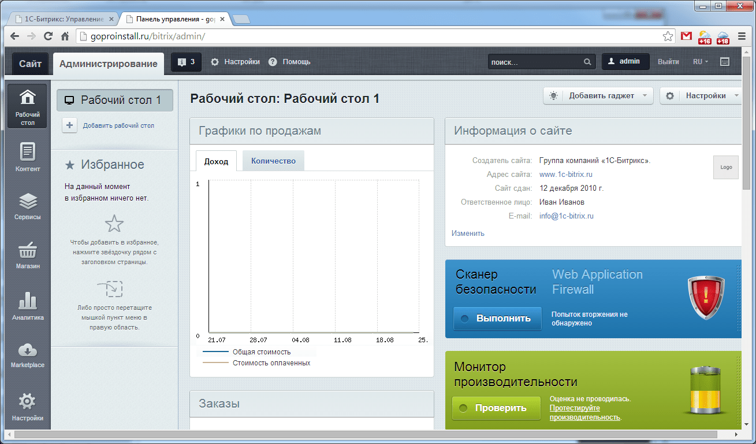Click the browser address bar
Viewport: 756px width, 444px height.
point(375,36)
